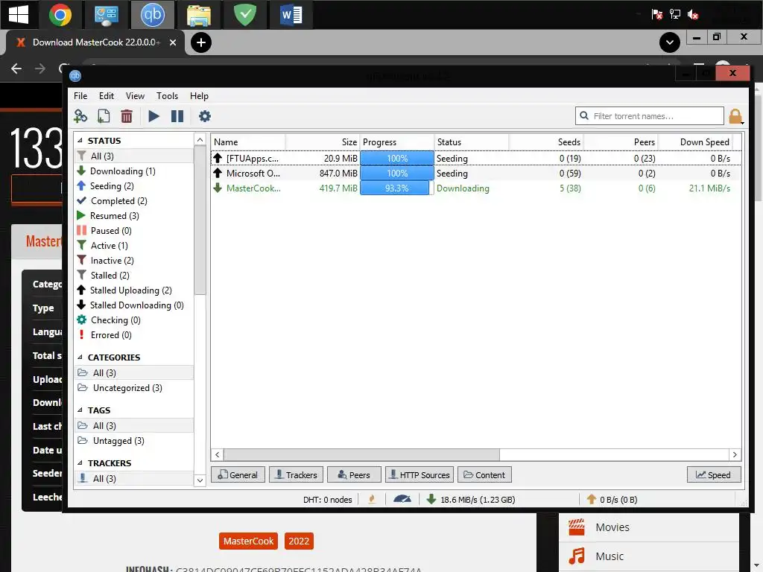Sort torrents by Size column

pyautogui.click(x=322, y=142)
